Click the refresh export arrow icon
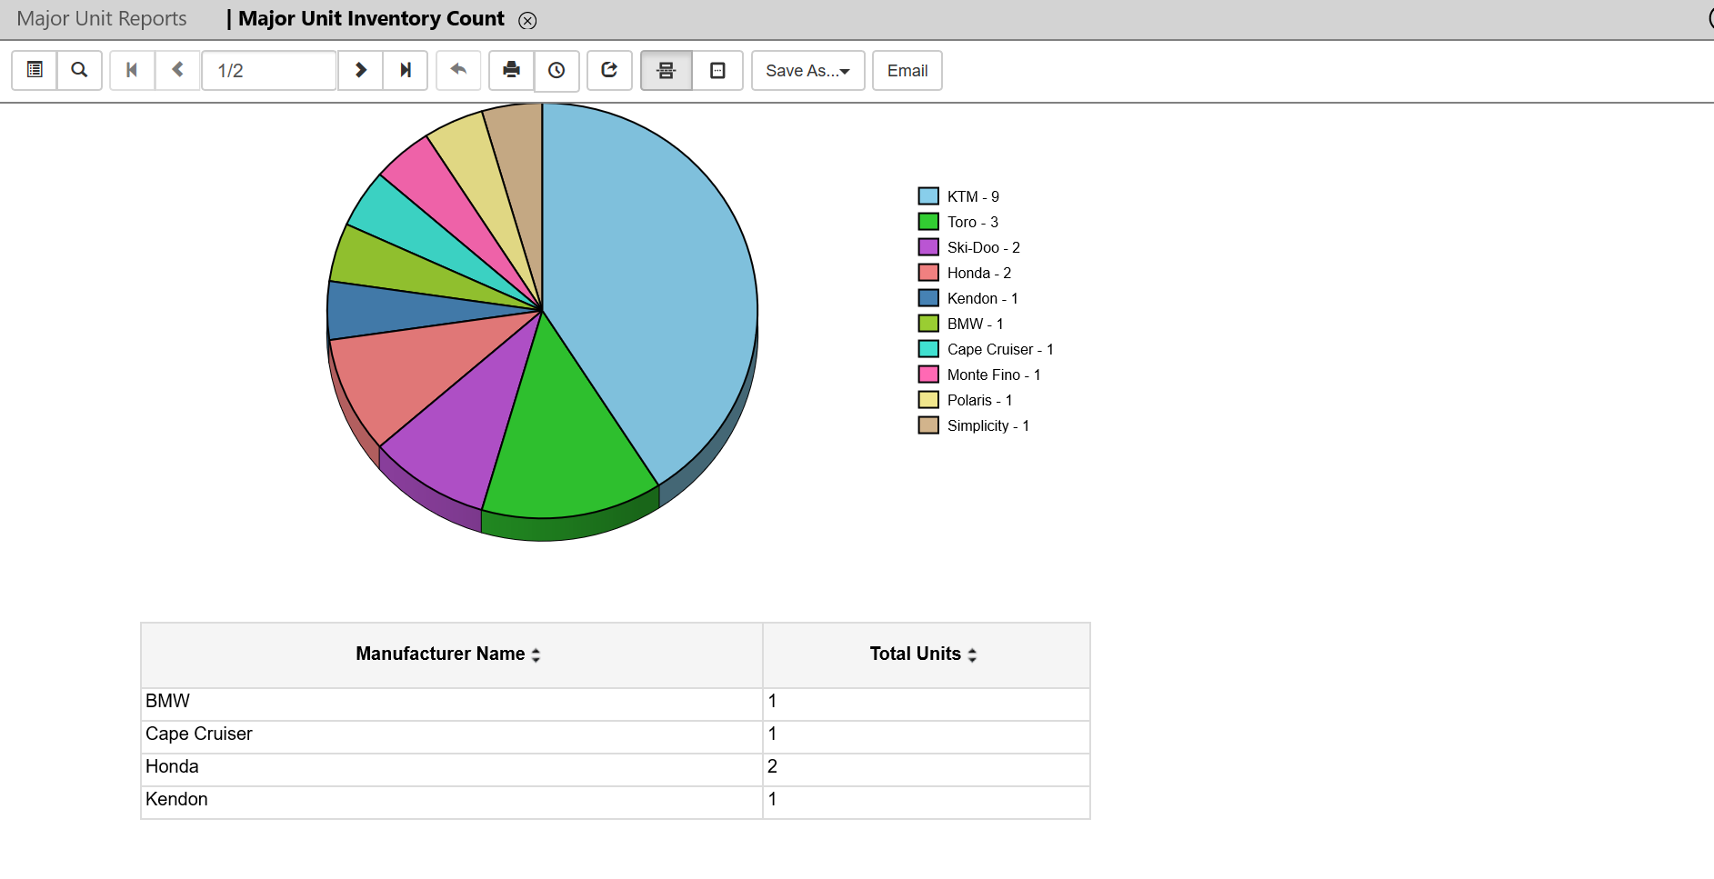The image size is (1714, 879). [609, 70]
